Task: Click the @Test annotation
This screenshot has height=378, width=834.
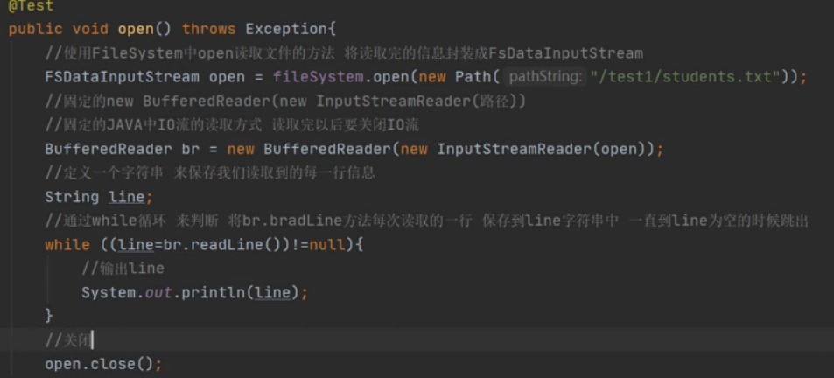Action: [31, 6]
